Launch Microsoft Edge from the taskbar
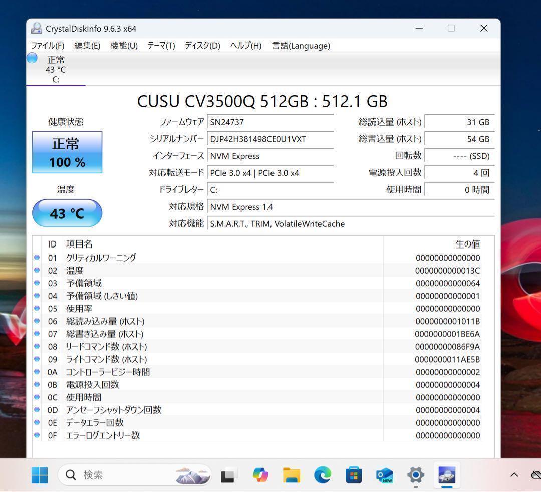 click(323, 475)
